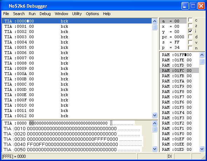The width and height of the screenshot is (207, 161).
Task: Select status register p = 34
Action: (173, 47)
